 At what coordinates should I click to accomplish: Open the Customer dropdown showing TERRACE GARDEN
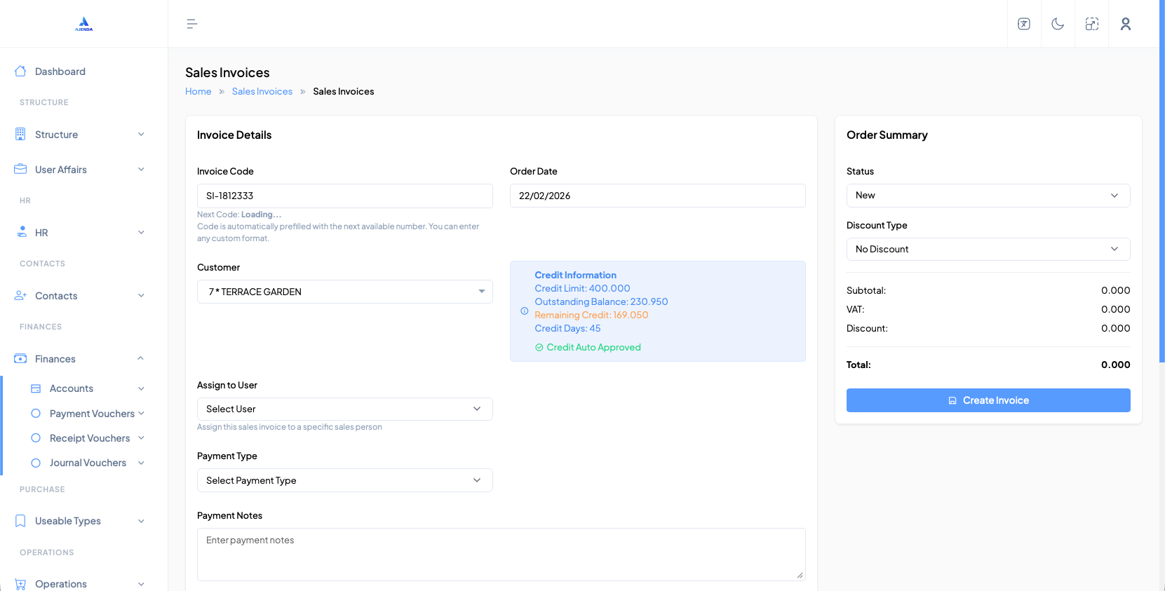pyautogui.click(x=344, y=292)
